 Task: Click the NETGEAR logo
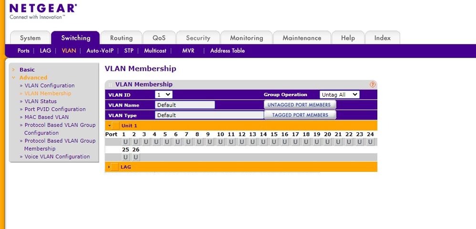(x=43, y=9)
